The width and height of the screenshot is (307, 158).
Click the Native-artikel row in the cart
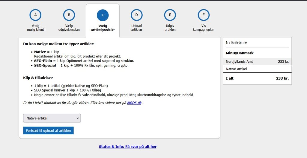coord(257,69)
